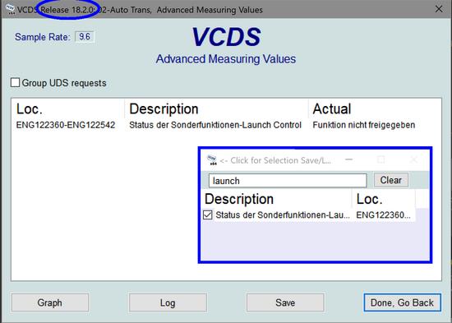Uncheck the Status der Sonderfunktionen-Lau... item
Image resolution: width=452 pixels, height=323 pixels.
pyautogui.click(x=208, y=215)
